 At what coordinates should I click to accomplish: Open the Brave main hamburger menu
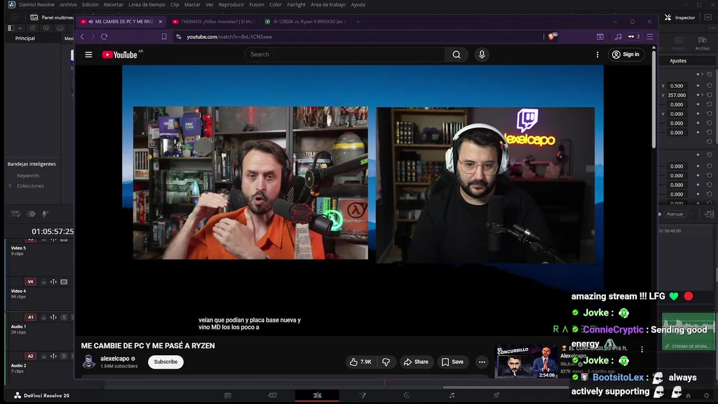650,36
